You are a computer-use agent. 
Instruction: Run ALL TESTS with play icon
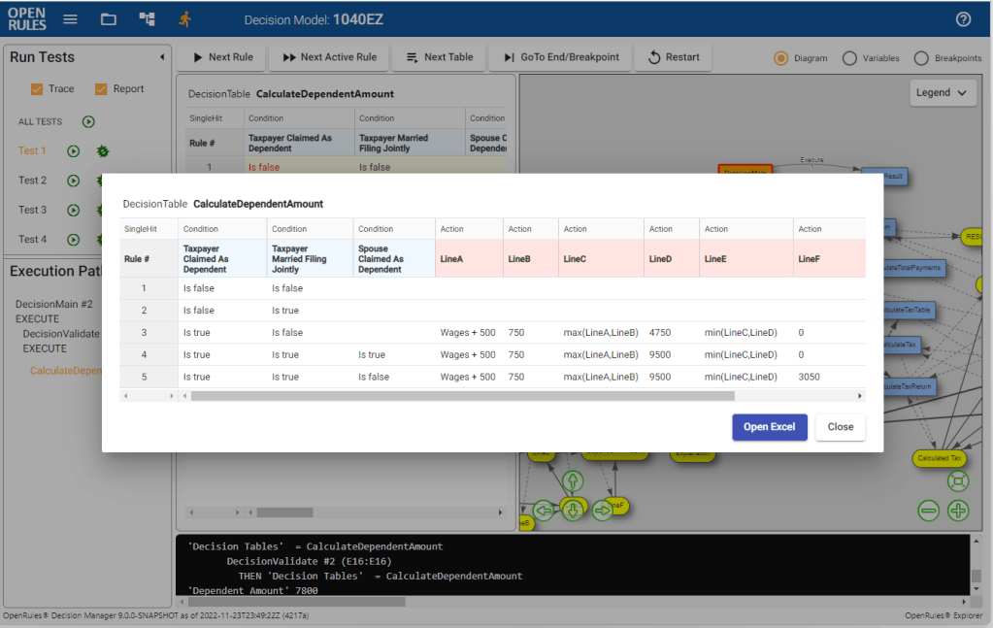click(88, 122)
